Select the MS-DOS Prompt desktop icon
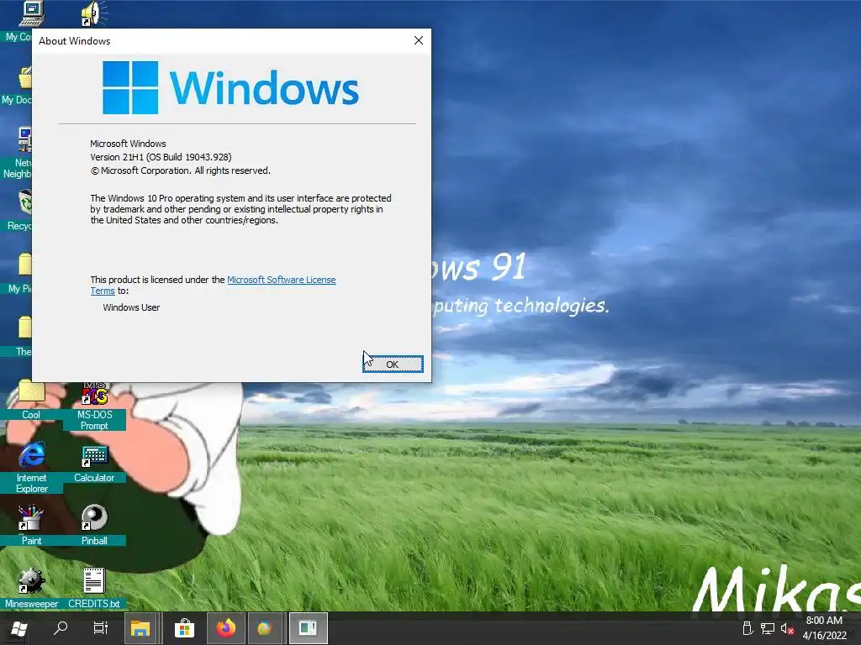 94,406
